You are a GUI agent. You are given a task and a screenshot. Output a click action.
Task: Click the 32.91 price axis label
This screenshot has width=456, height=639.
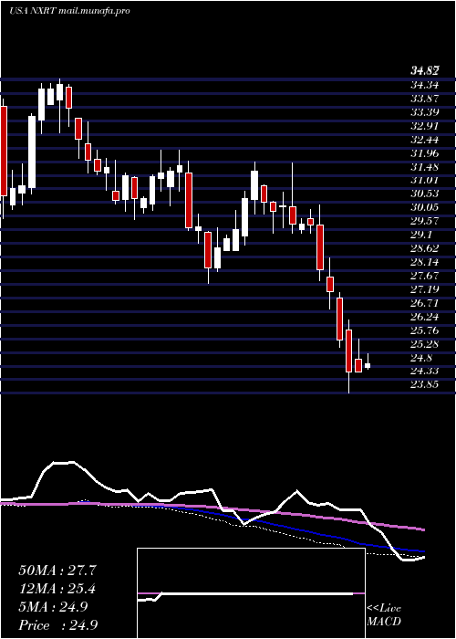pos(424,126)
